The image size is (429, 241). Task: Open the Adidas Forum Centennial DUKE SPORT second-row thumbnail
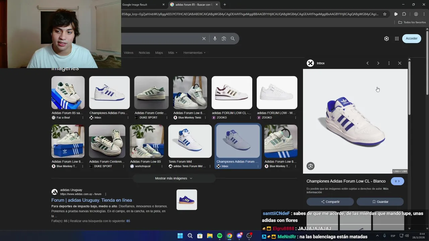pos(107,141)
